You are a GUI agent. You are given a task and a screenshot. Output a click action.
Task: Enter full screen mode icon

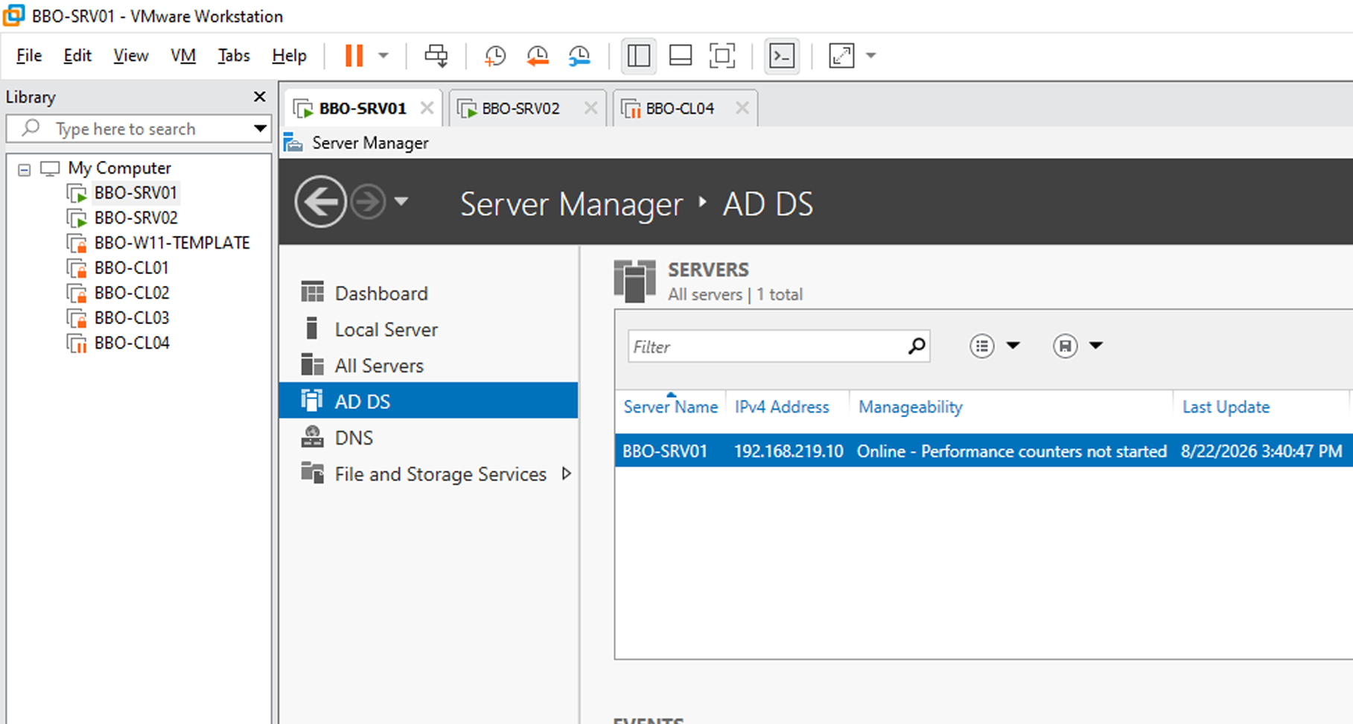click(x=722, y=56)
